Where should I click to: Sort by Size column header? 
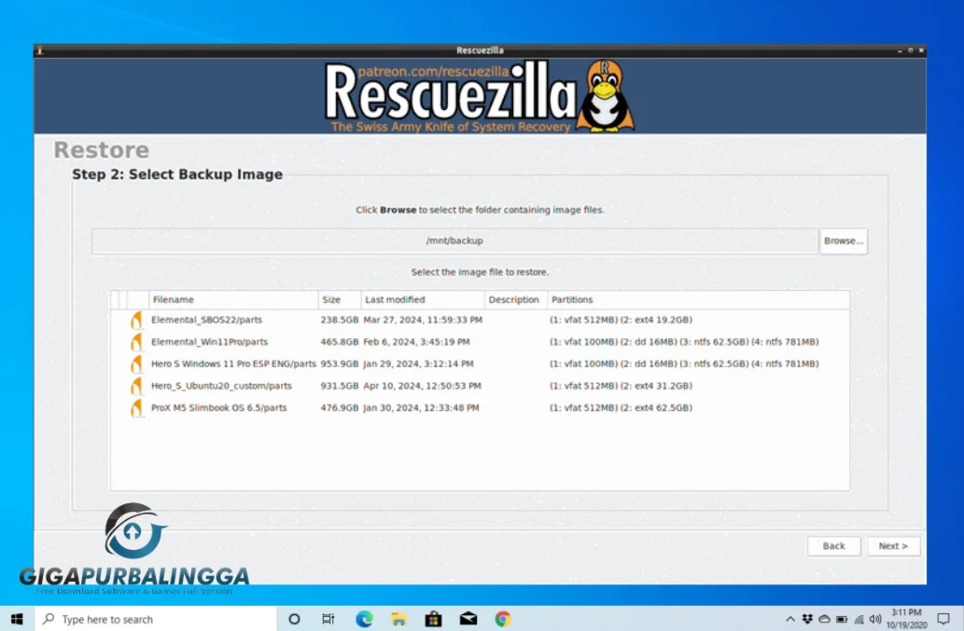click(340, 299)
